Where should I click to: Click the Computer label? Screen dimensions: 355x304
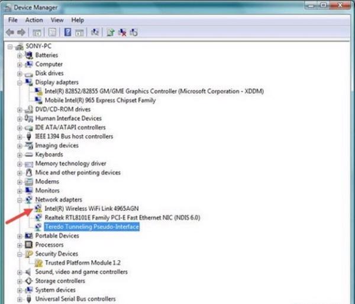point(49,64)
